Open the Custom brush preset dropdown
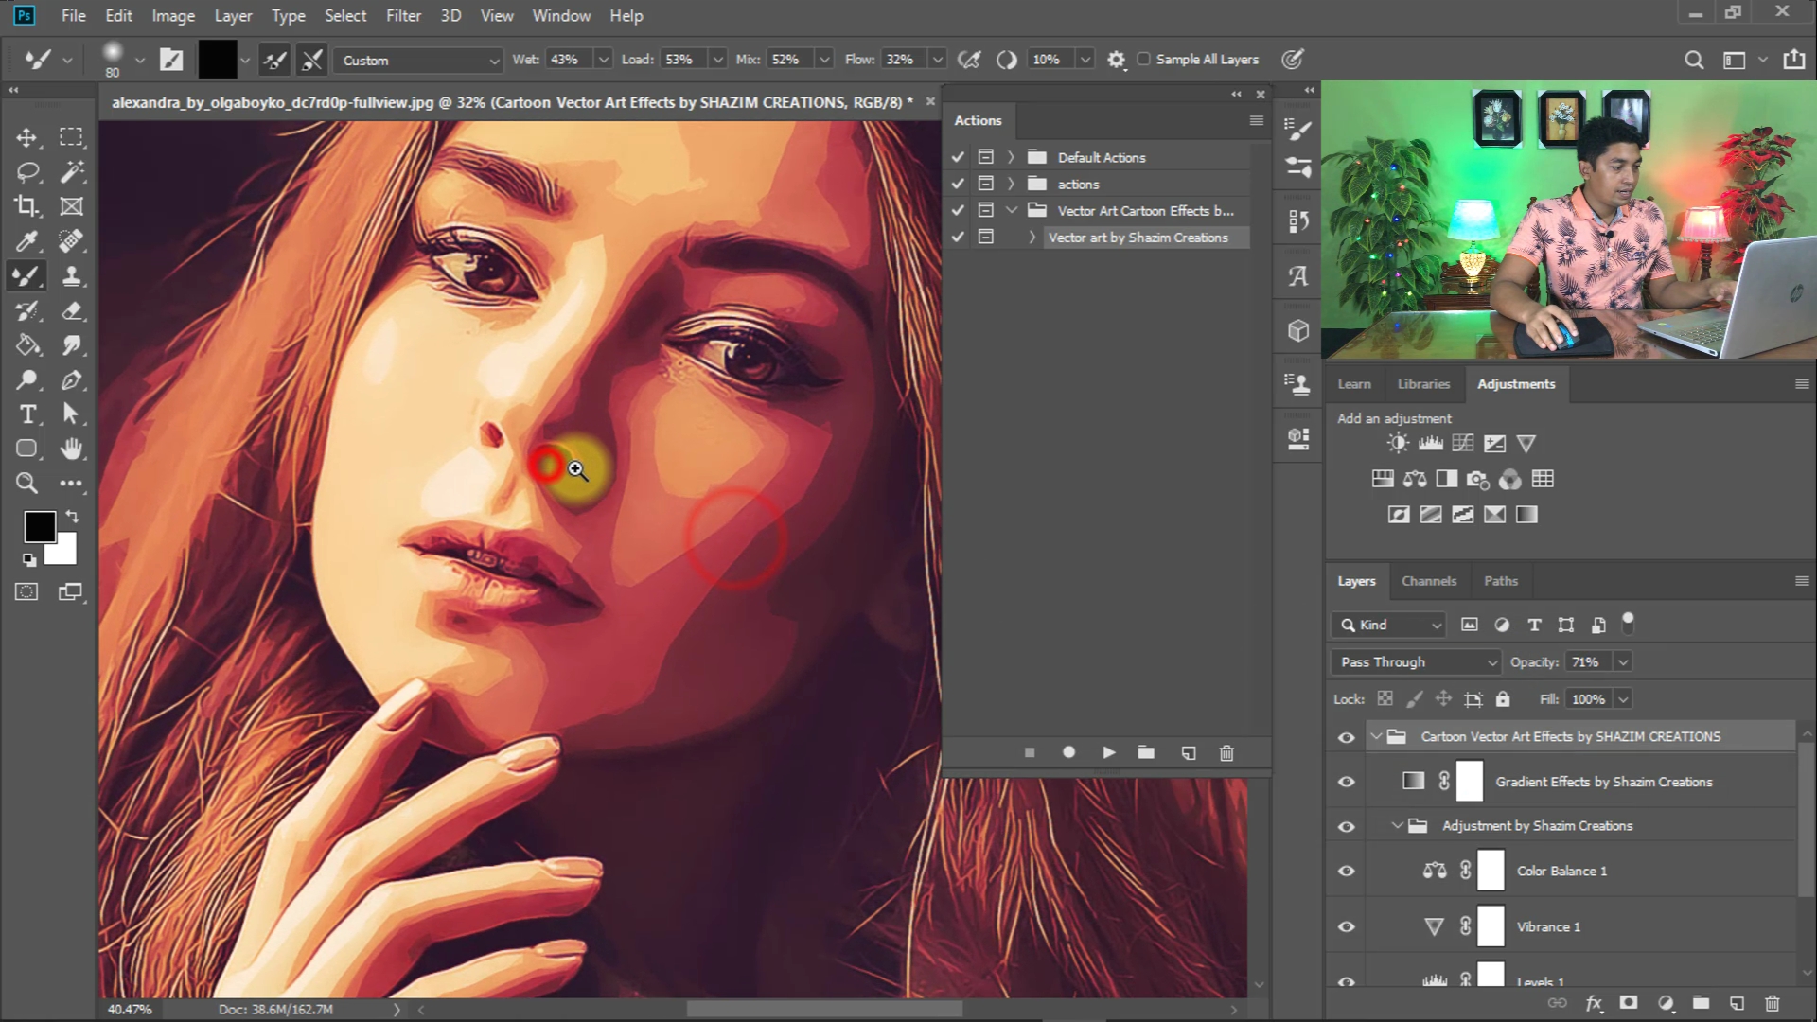 418,60
